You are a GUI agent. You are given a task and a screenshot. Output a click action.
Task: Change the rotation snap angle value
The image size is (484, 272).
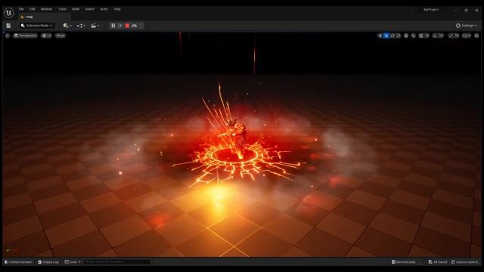(441, 36)
